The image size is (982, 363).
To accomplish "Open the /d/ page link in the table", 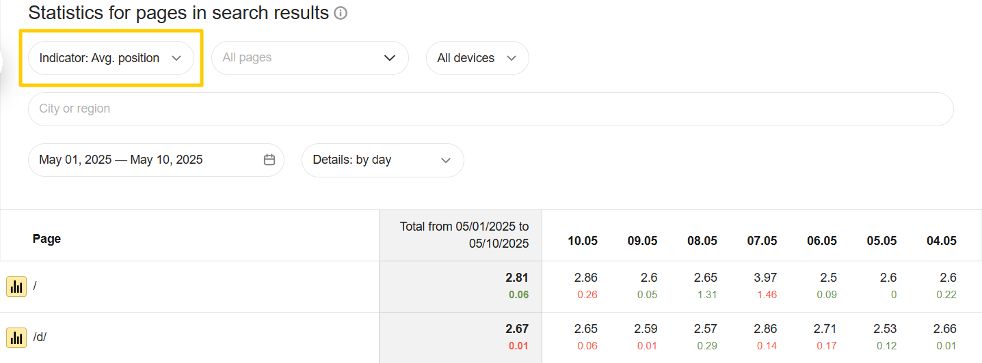I will point(40,337).
